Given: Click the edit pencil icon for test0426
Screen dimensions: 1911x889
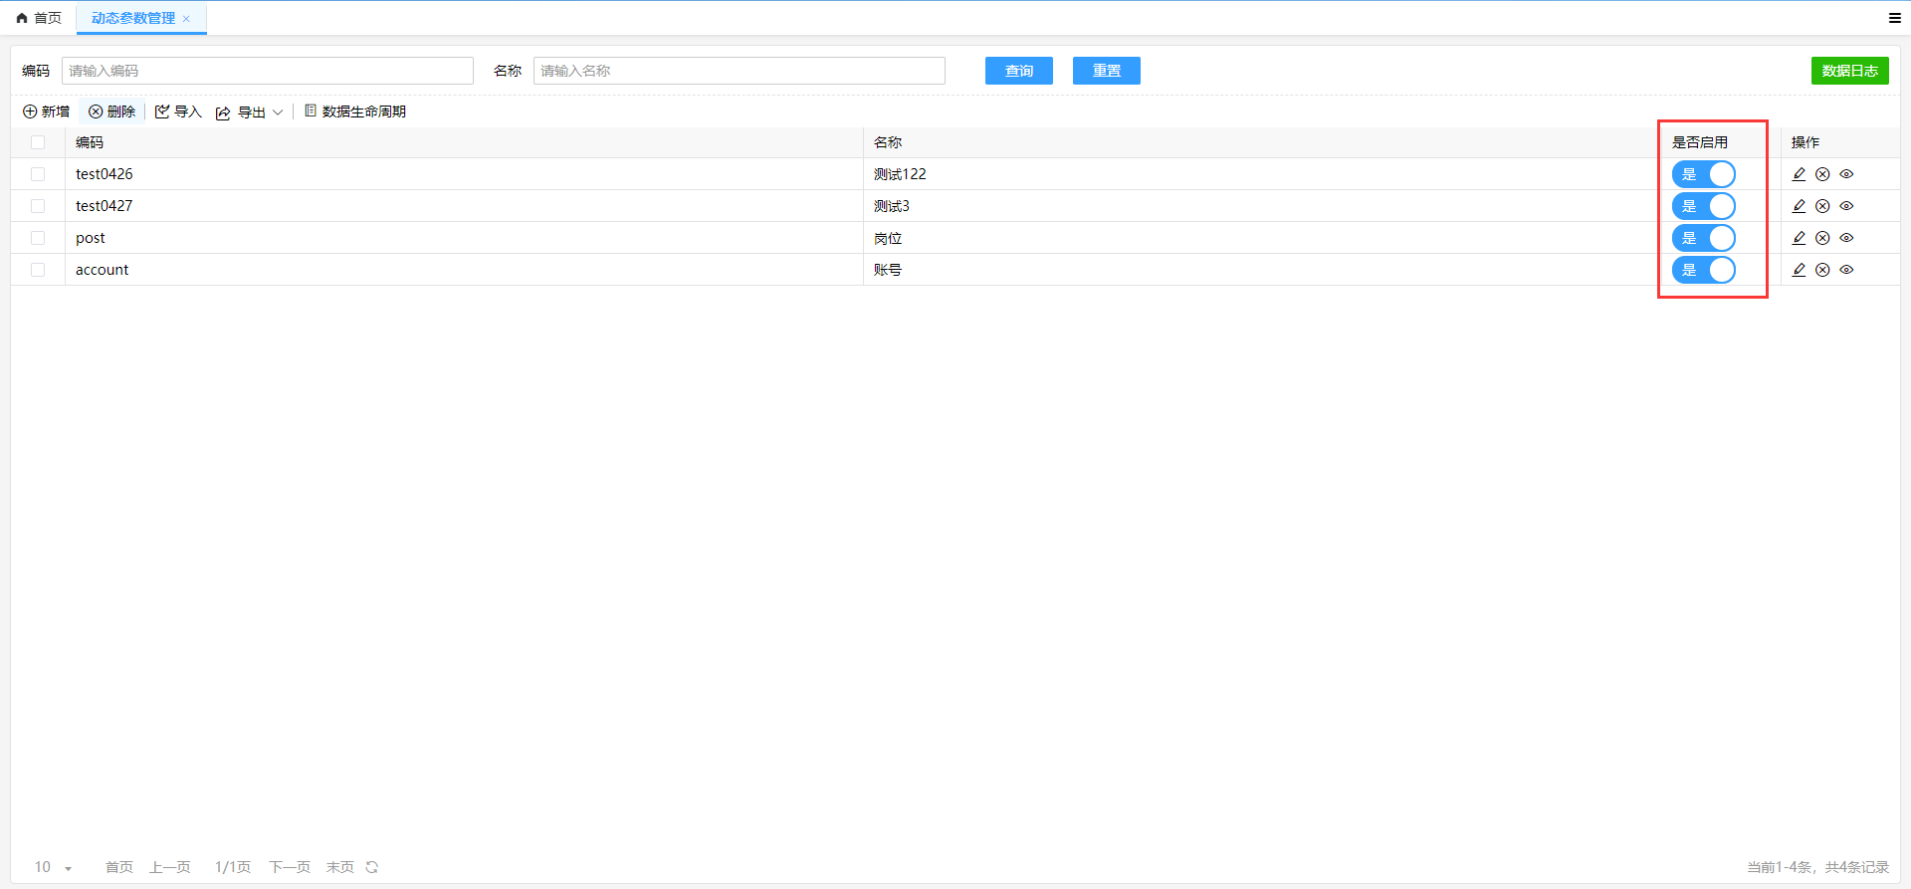Looking at the screenshot, I should tap(1799, 174).
